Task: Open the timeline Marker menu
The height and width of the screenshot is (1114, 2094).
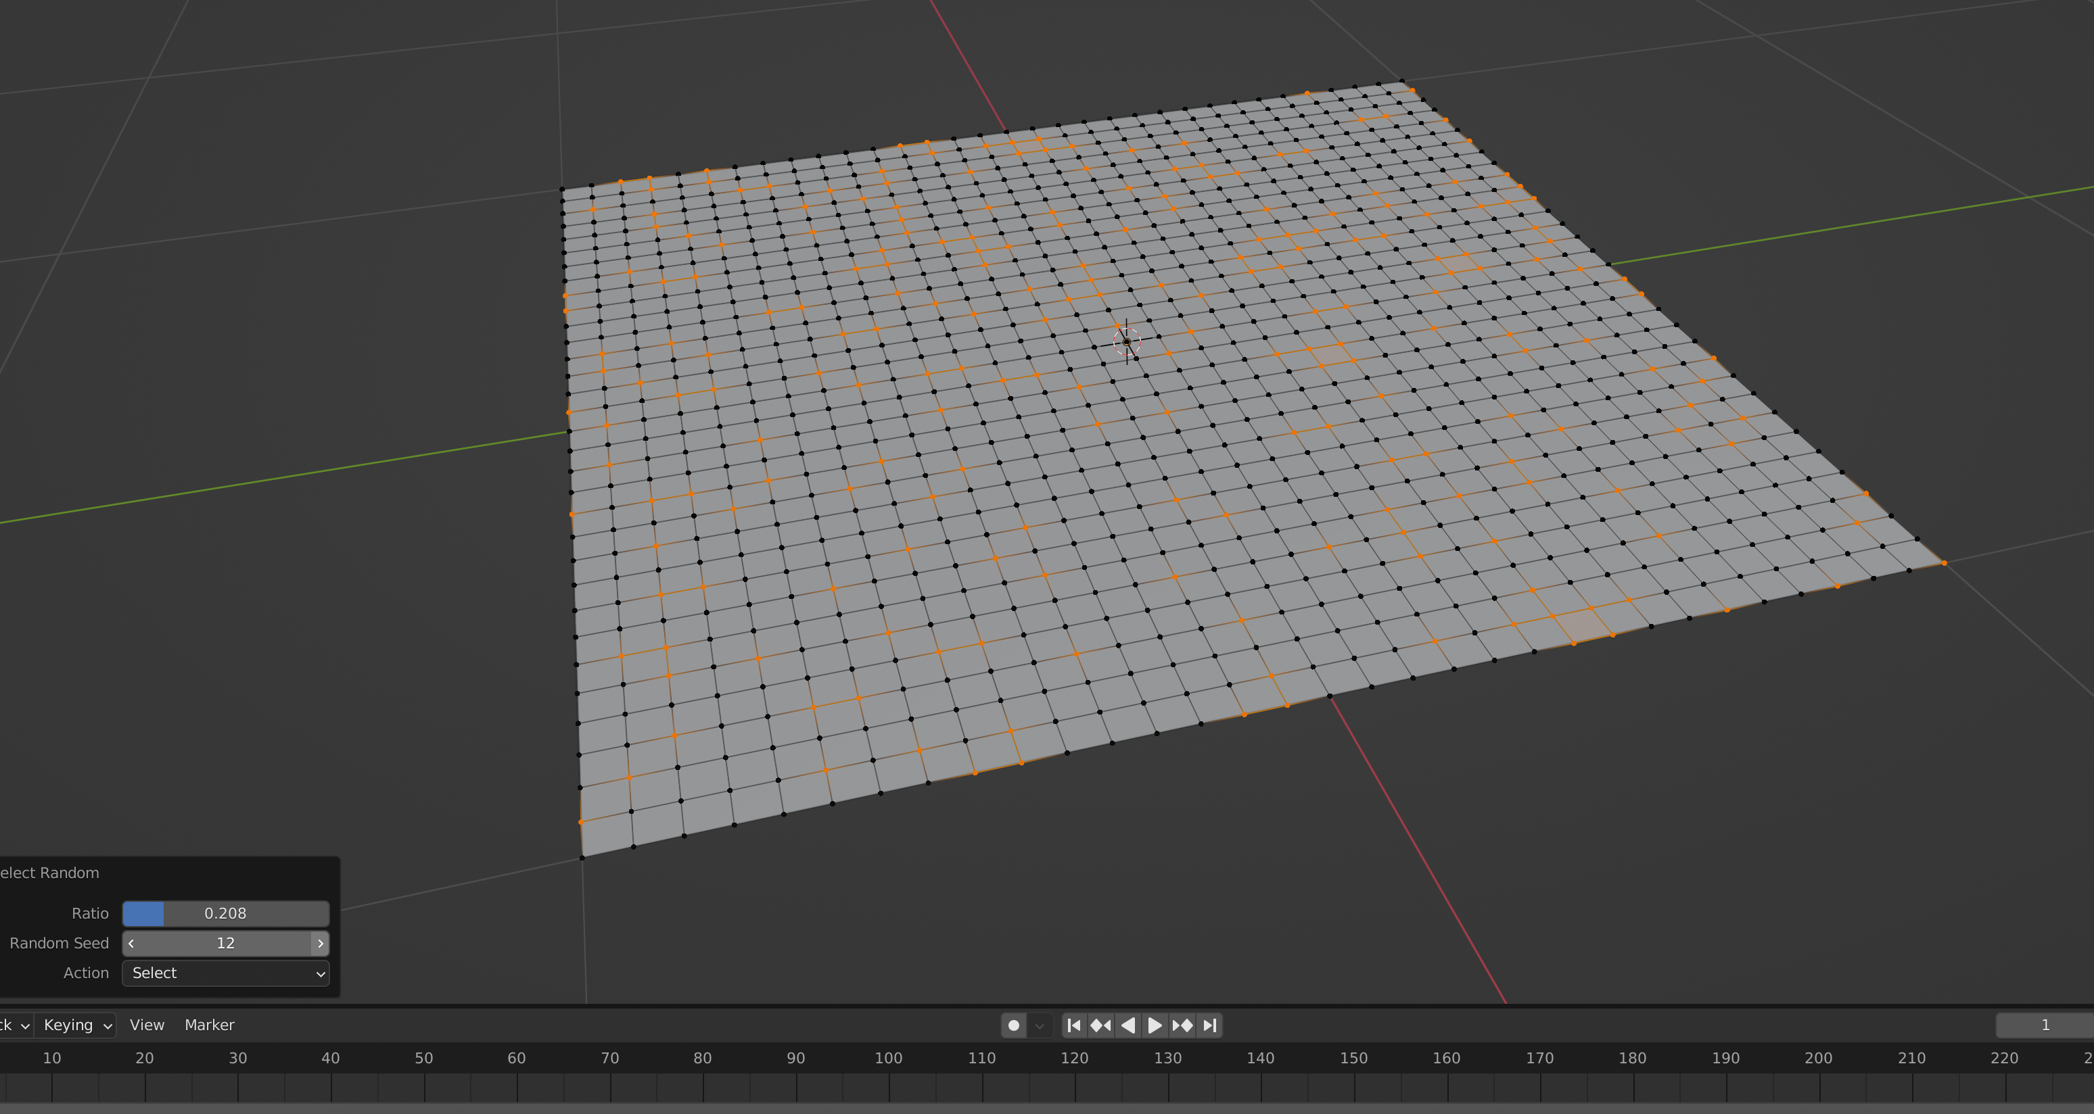Action: (x=209, y=1025)
